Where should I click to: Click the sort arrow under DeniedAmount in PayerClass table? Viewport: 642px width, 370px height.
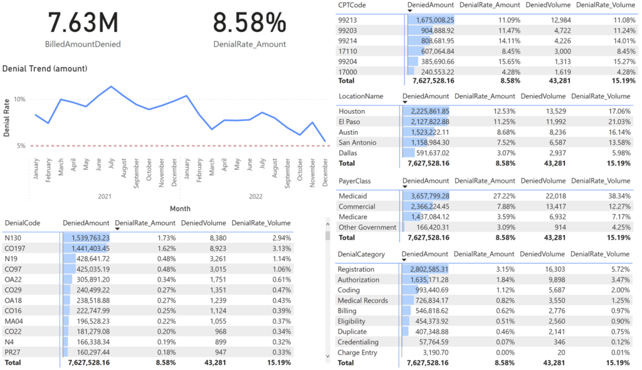[405, 187]
